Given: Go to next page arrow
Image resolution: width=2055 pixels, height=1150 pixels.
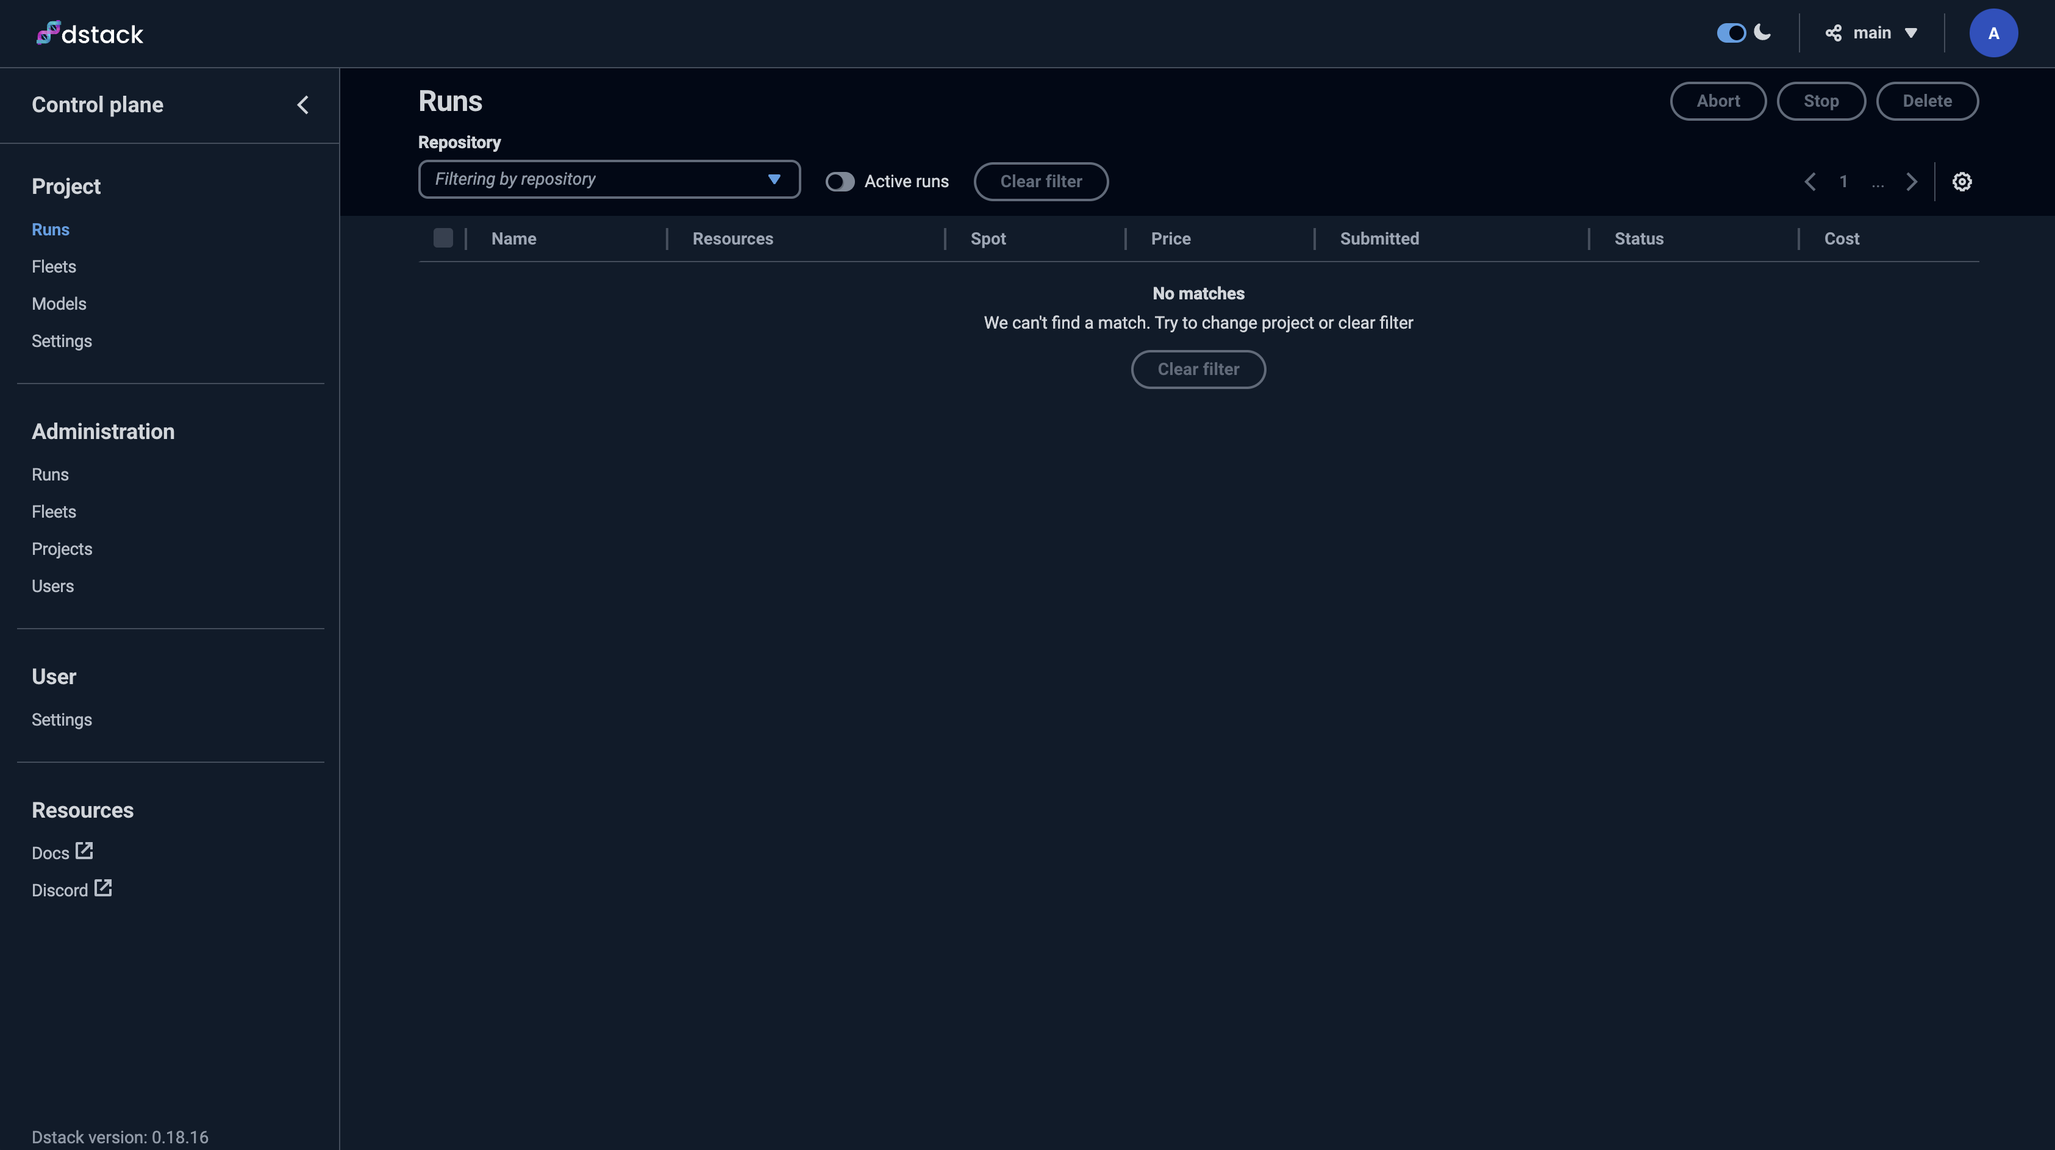Looking at the screenshot, I should [x=1912, y=182].
